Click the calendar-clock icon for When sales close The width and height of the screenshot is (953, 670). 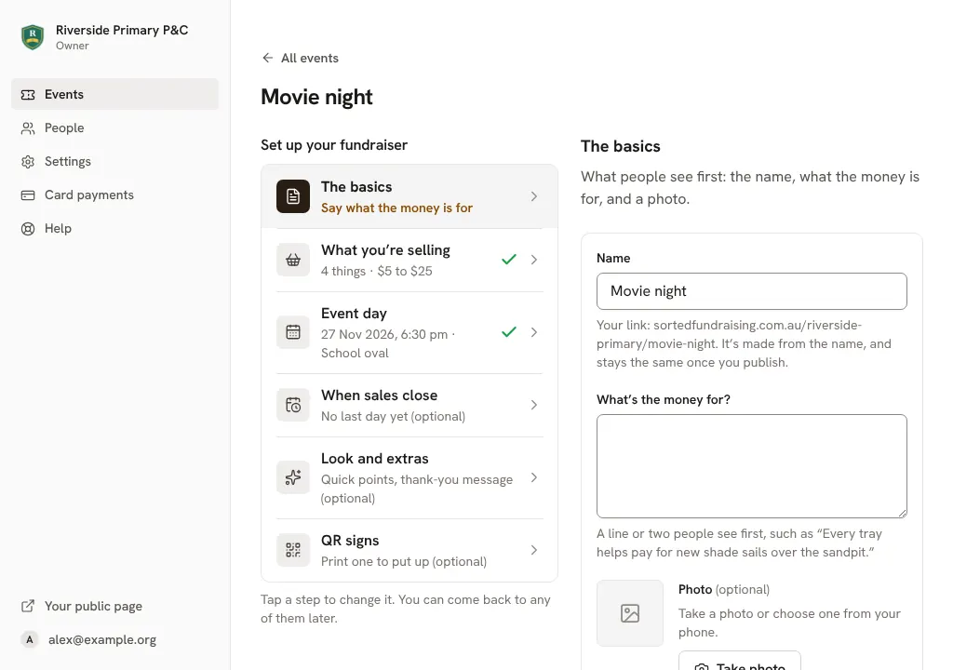(x=293, y=405)
